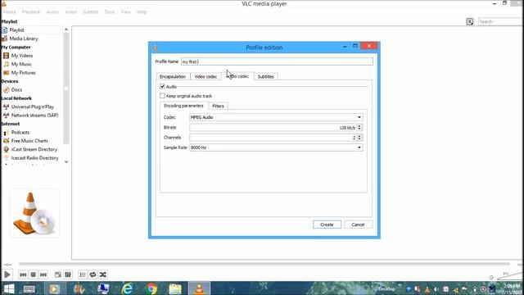Image resolution: width=524 pixels, height=295 pixels.
Task: Open the Codec dropdown
Action: pyautogui.click(x=276, y=117)
